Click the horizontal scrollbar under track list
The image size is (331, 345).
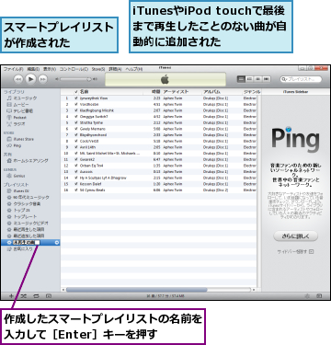tap(137, 290)
